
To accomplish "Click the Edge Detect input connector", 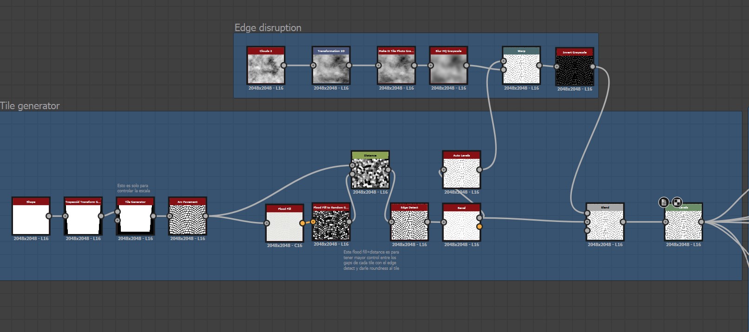I will click(392, 222).
